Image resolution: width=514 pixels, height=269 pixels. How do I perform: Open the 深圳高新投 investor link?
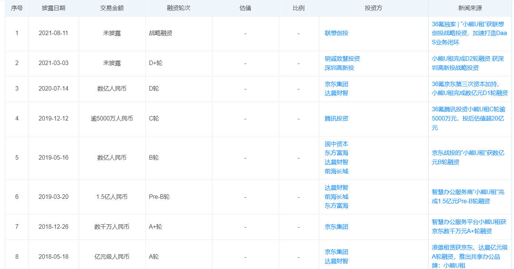(339, 68)
